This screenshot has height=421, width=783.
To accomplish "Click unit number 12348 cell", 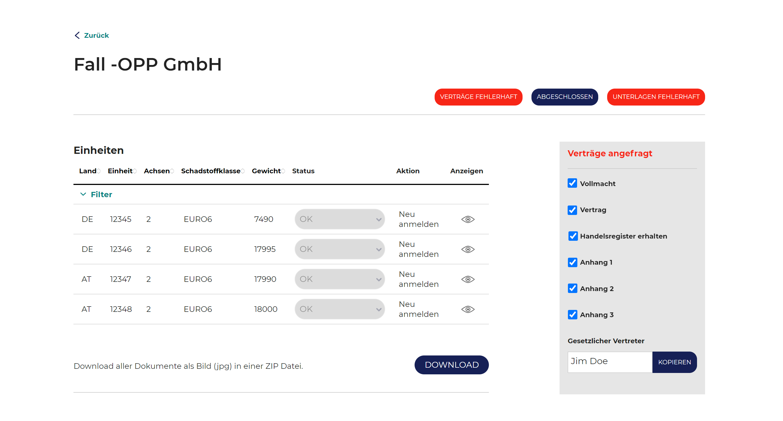I will coord(121,309).
